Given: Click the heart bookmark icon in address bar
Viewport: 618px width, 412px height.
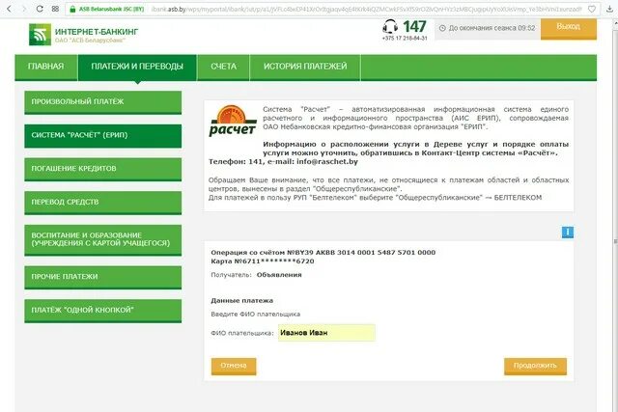Looking at the screenshot, I should point(592,9).
